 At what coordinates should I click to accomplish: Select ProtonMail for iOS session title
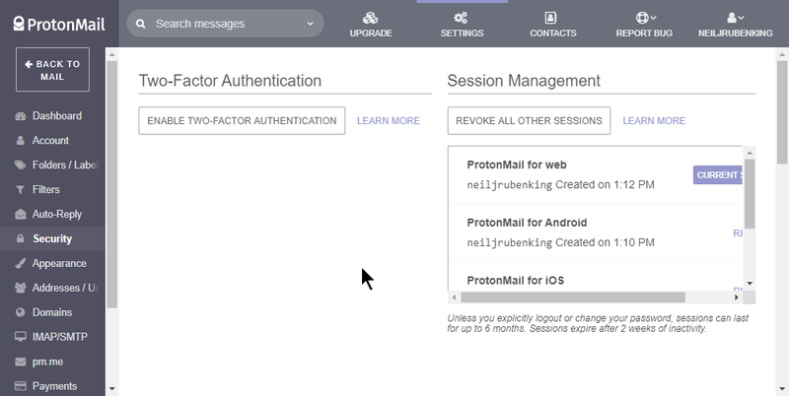(515, 281)
